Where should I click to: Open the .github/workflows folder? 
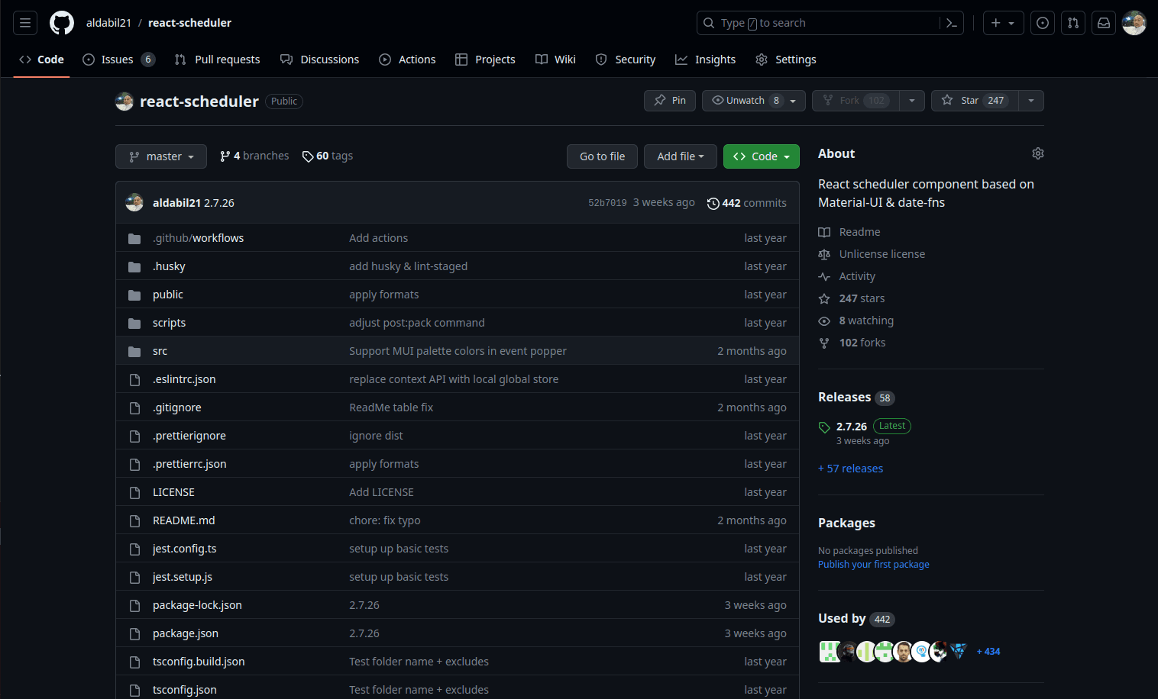(198, 238)
